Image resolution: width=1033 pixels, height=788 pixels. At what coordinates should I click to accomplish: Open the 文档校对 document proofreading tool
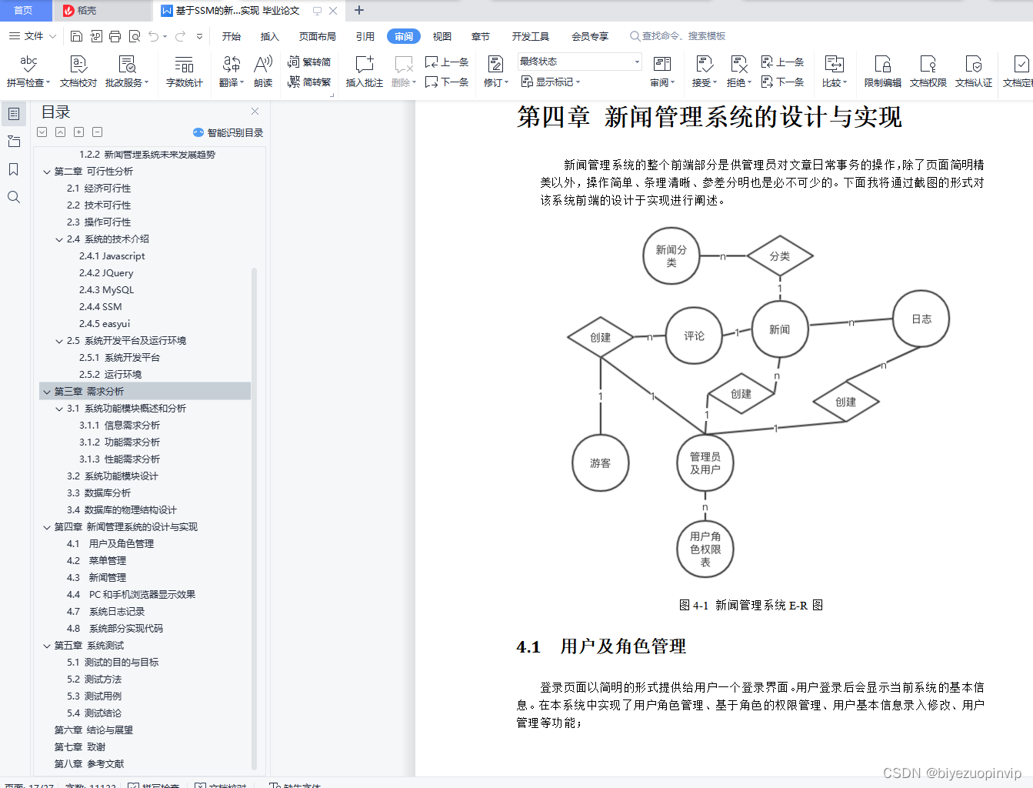coord(78,69)
